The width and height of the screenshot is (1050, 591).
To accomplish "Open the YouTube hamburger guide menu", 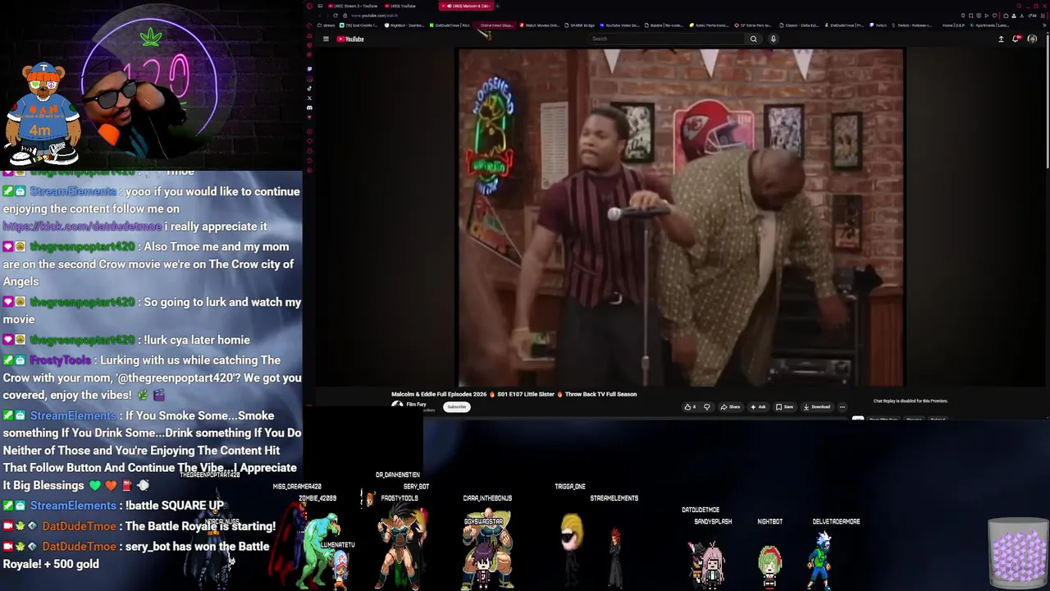I will pos(326,39).
